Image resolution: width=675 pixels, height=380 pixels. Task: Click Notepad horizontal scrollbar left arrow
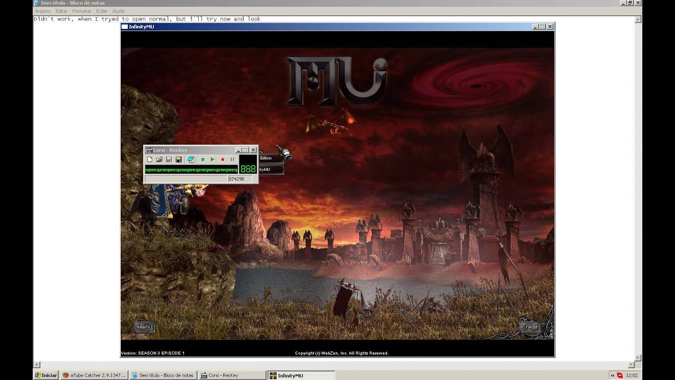coord(37,365)
